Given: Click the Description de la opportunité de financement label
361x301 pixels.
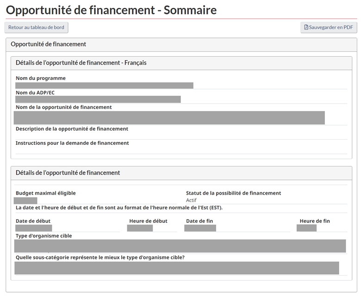Looking at the screenshot, I should click(72, 129).
